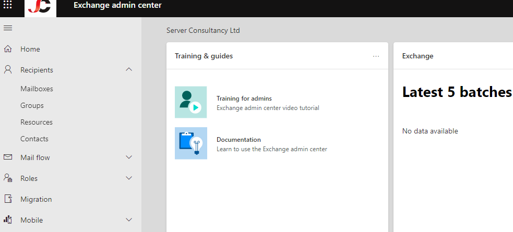Open Resources under Recipients
Screen dimensions: 513x232
[x=37, y=122]
